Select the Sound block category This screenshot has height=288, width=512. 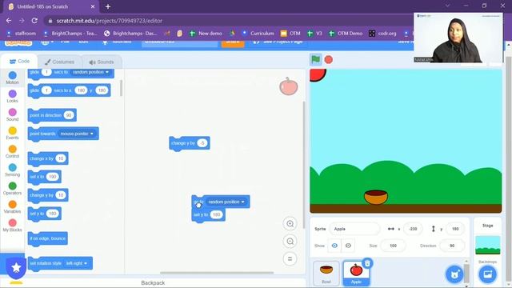(x=13, y=114)
